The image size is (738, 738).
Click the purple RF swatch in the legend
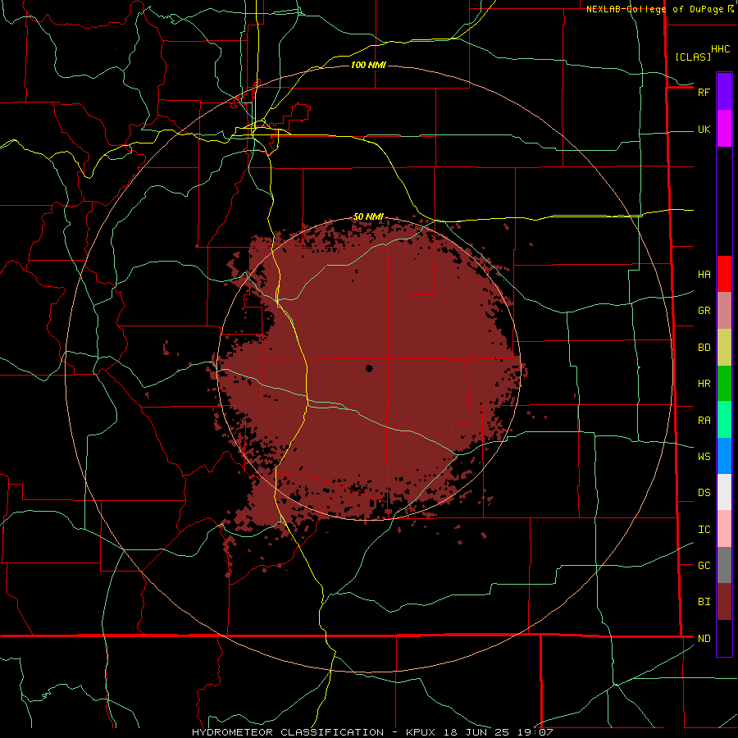[724, 92]
